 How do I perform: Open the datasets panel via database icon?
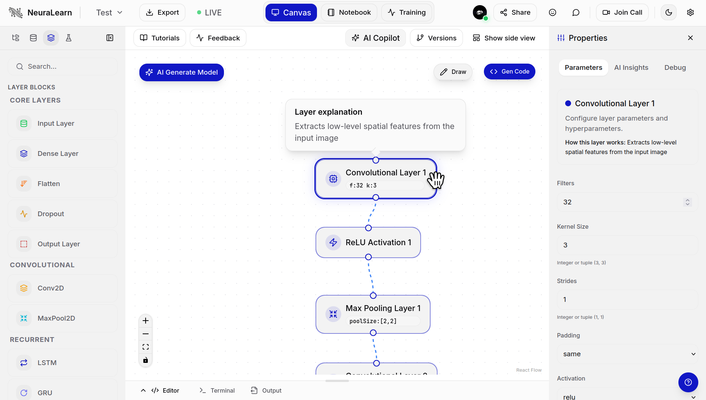33,37
